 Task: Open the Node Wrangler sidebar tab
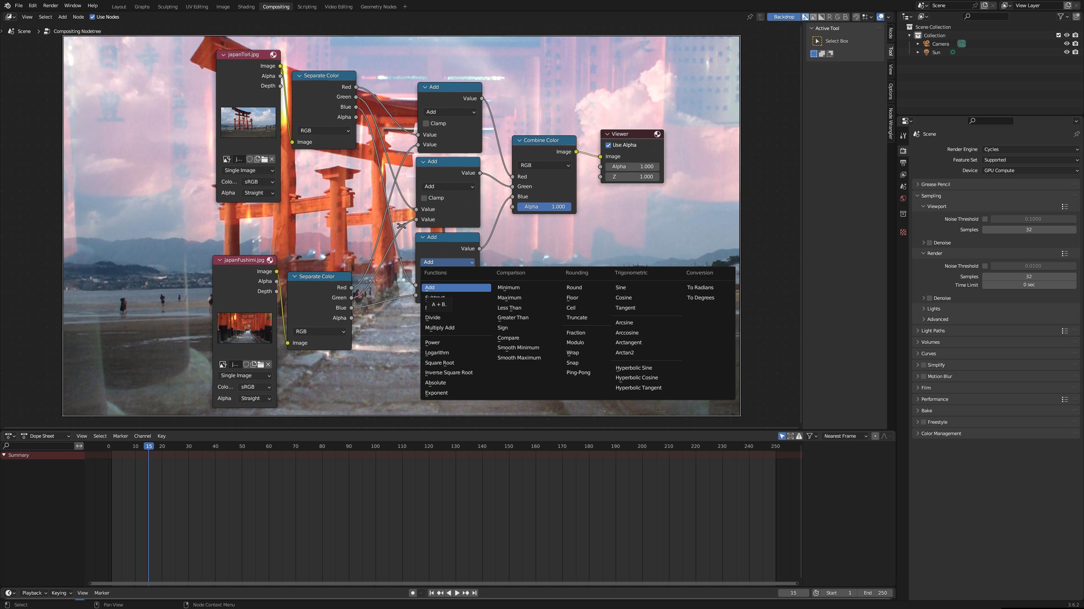coord(891,123)
